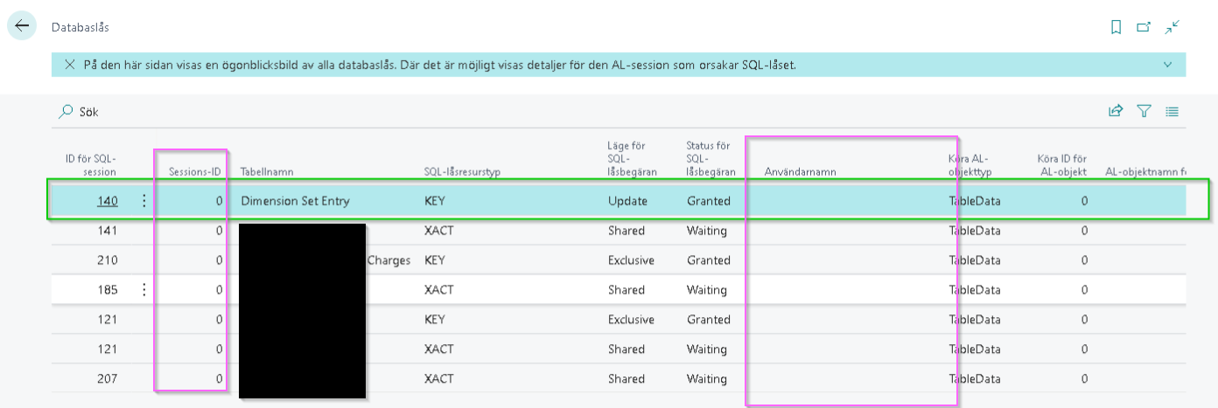
Task: Expand the notification banner chevron
Action: click(x=1167, y=65)
